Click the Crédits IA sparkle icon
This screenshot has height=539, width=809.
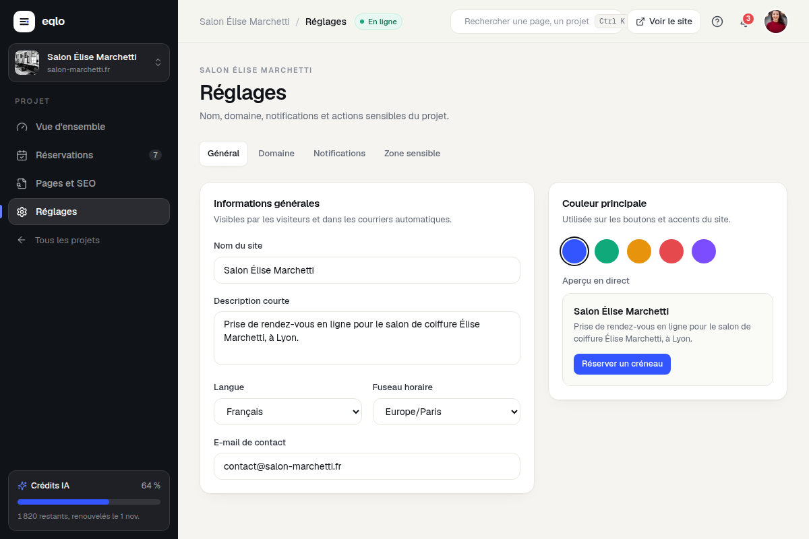(x=22, y=485)
